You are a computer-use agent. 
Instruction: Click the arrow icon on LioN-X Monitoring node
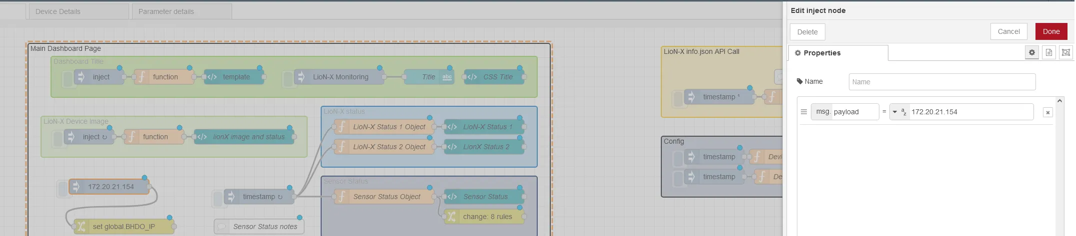point(302,77)
